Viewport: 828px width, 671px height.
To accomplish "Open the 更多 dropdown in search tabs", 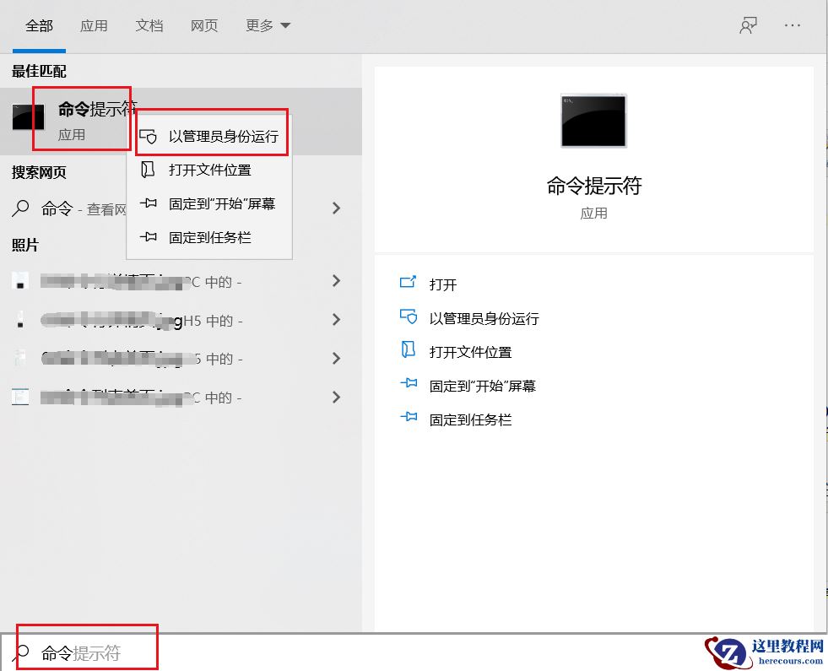I will (x=267, y=25).
